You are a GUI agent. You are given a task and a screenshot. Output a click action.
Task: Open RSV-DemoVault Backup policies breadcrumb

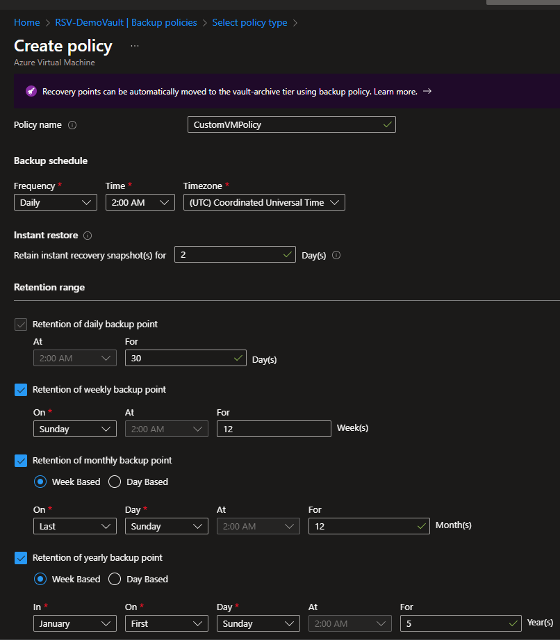point(126,22)
